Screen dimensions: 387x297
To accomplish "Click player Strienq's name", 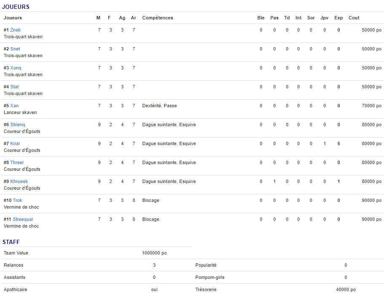I will [18, 125].
